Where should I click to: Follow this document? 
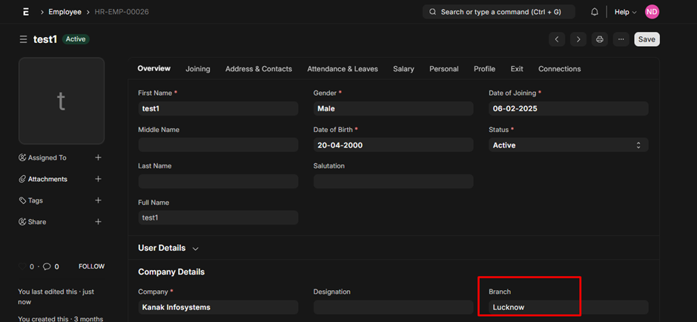(x=91, y=266)
